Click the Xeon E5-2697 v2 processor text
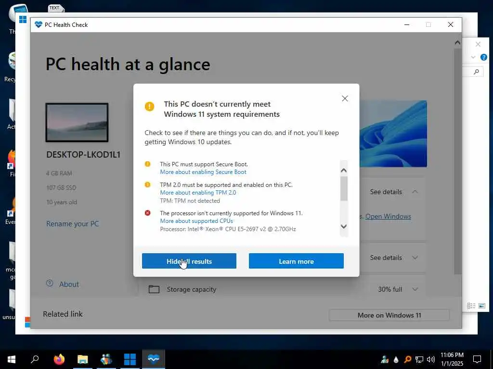493x369 pixels. 228,229
